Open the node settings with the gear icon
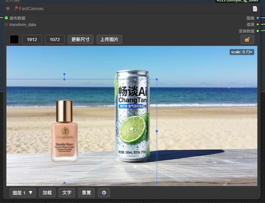The image size is (265, 203). (x=104, y=193)
